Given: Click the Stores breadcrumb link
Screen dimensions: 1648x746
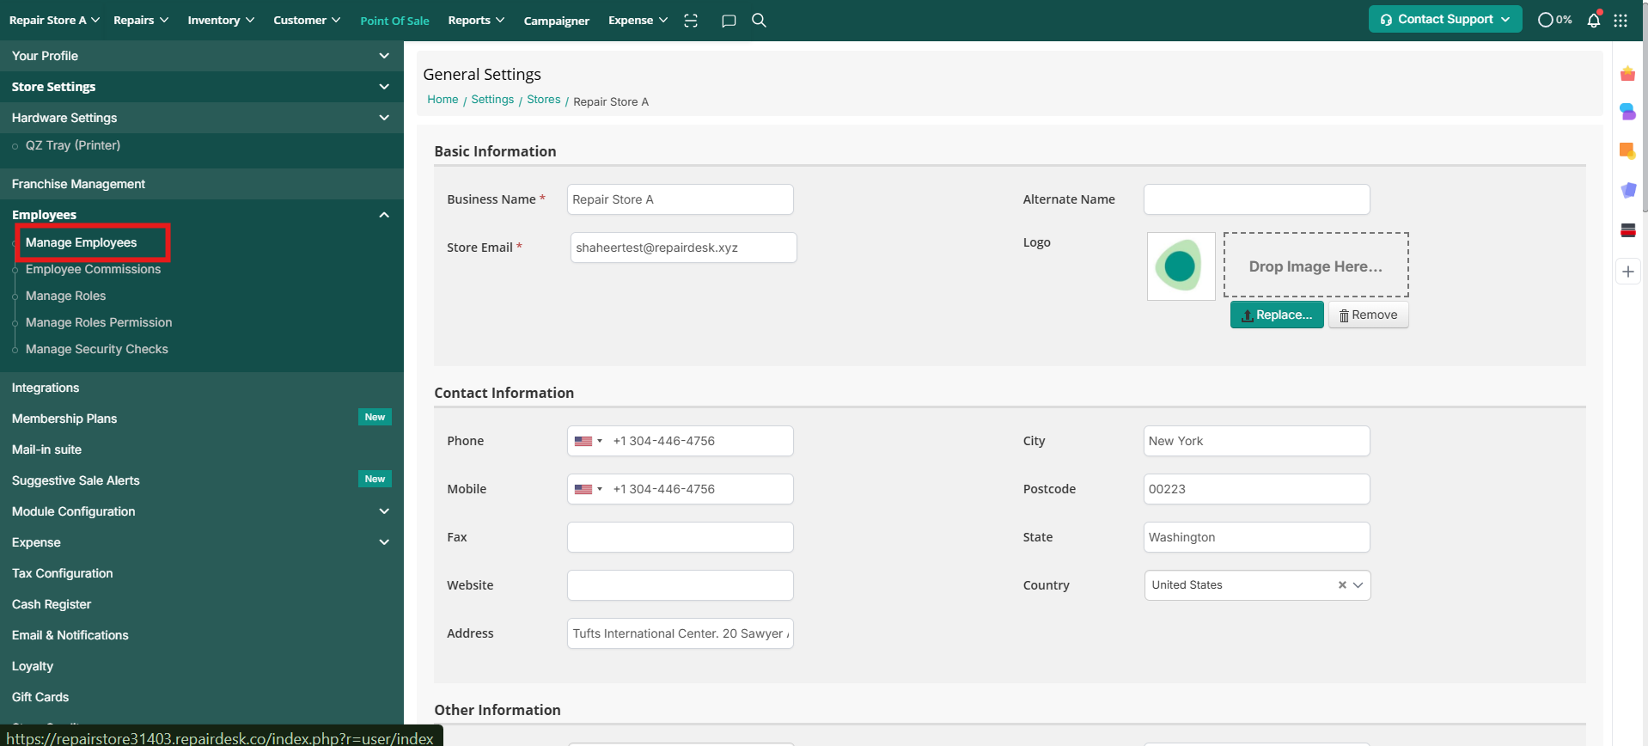Looking at the screenshot, I should click(543, 100).
